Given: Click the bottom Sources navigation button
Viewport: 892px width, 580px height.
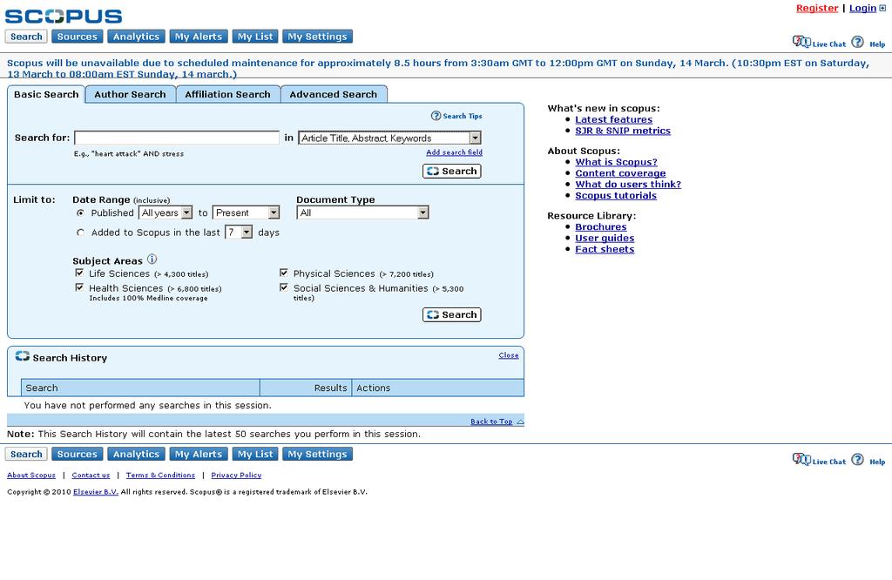Looking at the screenshot, I should pyautogui.click(x=77, y=454).
